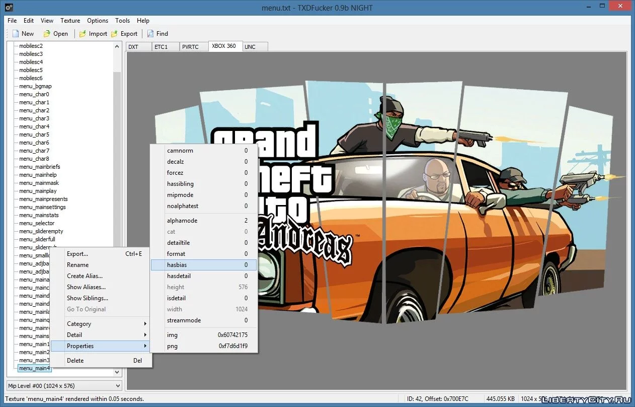Expand the Properties submenu arrow
The width and height of the screenshot is (635, 407).
point(145,346)
